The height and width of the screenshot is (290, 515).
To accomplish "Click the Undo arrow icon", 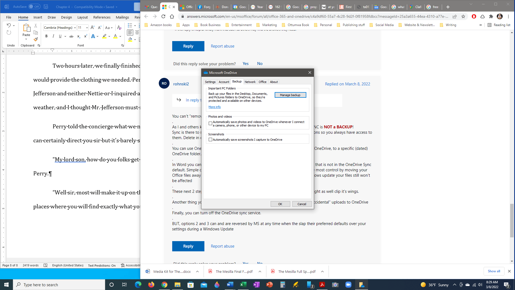I will 9,26.
